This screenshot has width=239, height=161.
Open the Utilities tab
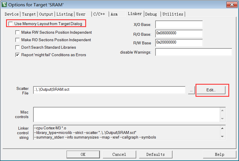(173, 14)
